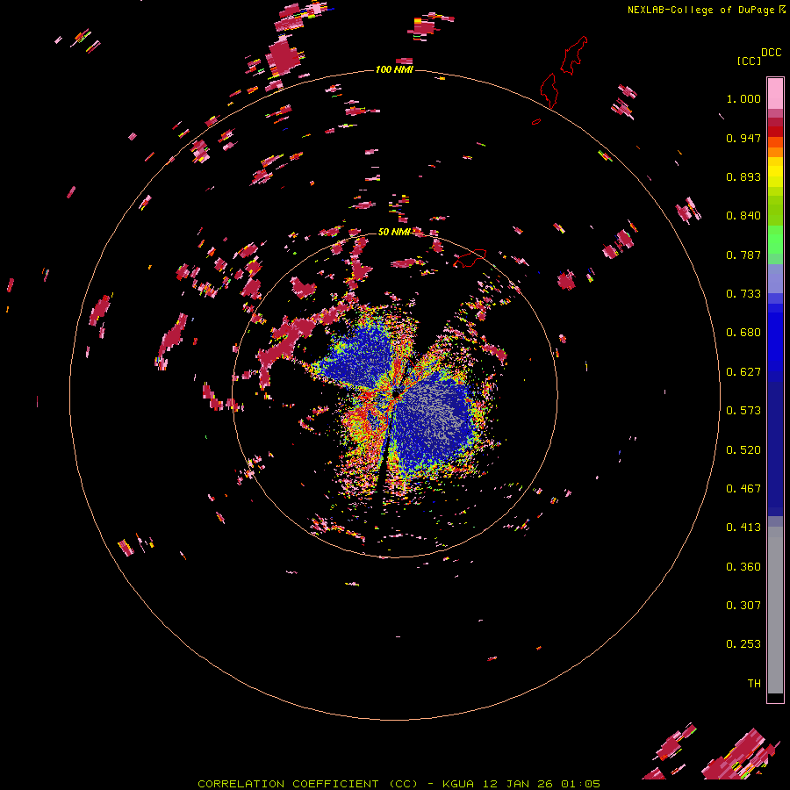Pick the gray band on the color bar

[x=775, y=610]
